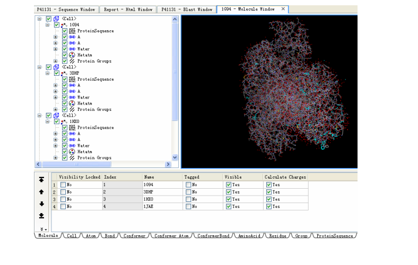Screen dimensions: 418x265
Task: Click the Metatm icon under 3DHP
Action: [x=72, y=103]
